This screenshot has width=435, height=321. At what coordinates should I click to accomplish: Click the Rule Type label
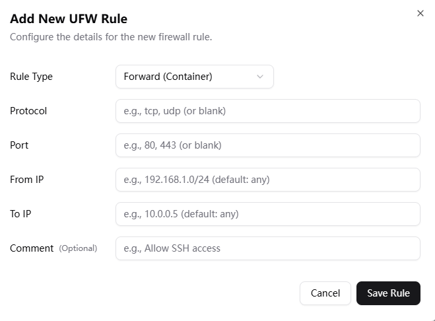click(31, 77)
